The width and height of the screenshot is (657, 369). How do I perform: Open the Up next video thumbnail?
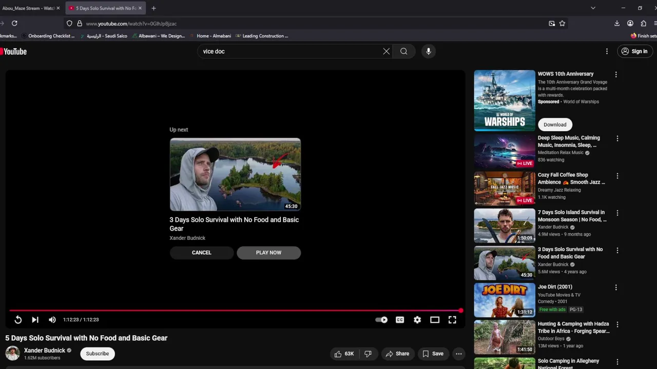click(x=235, y=175)
